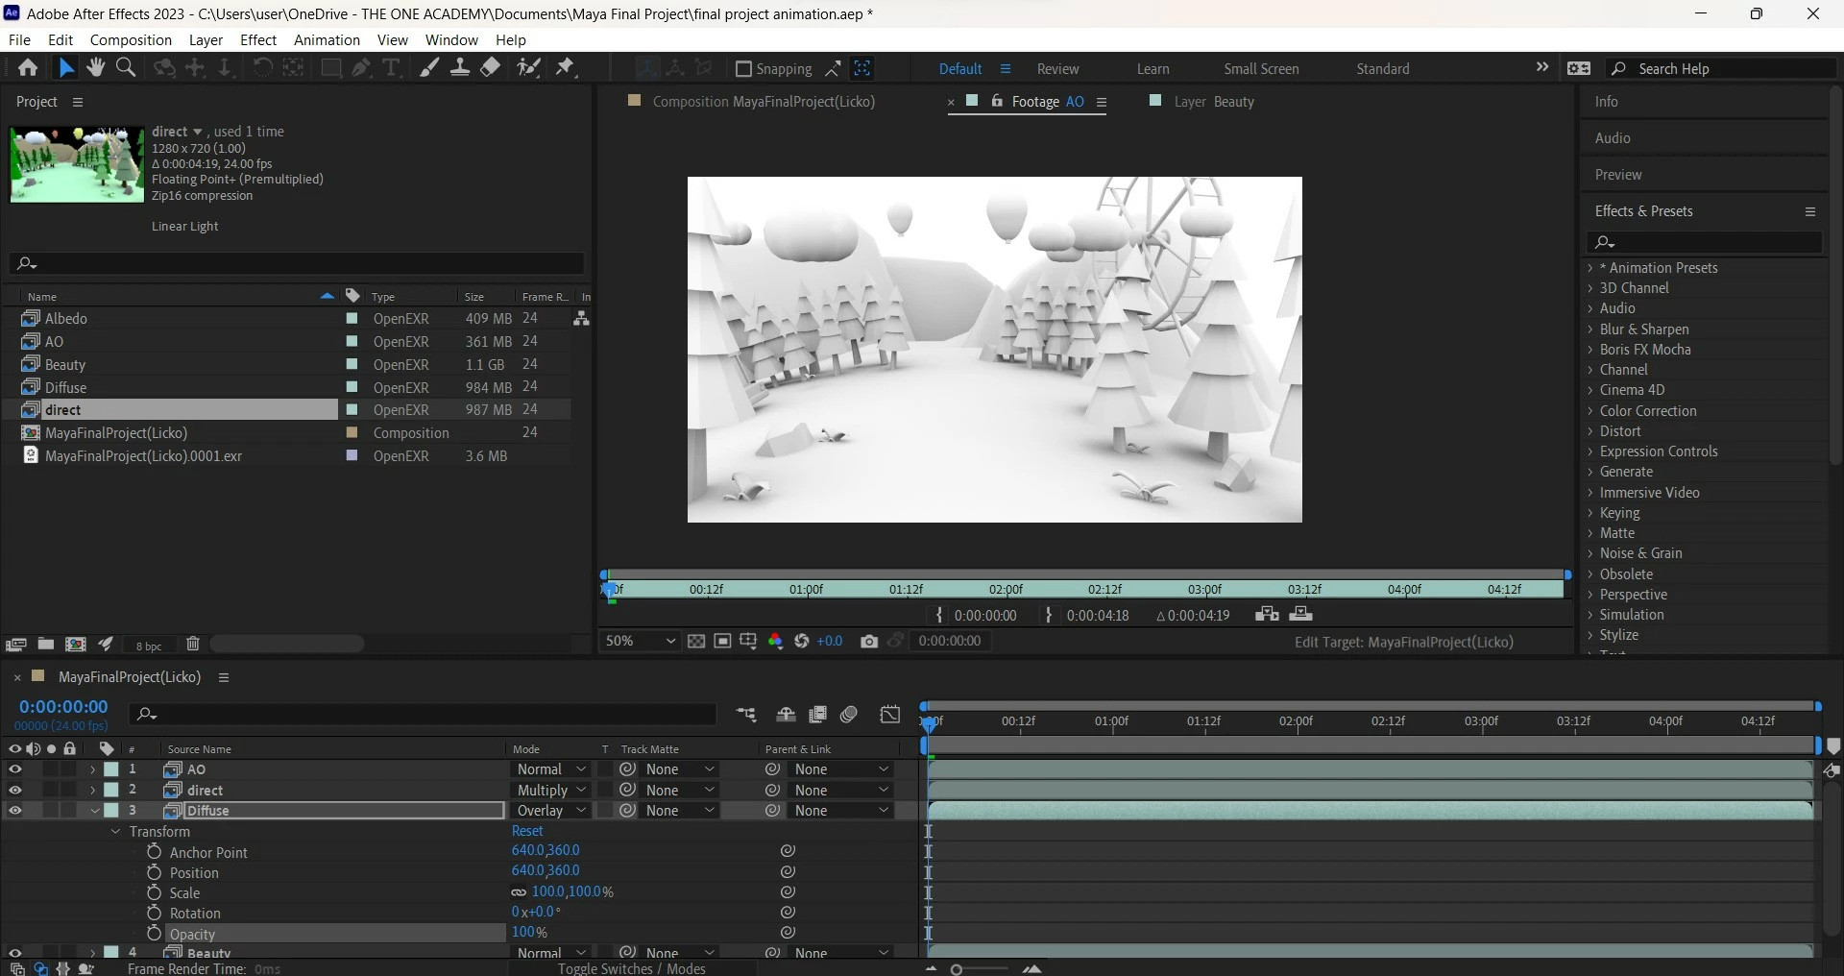Switch to Composition MayaFinalProject(Licko) viewer tab

pos(764,102)
